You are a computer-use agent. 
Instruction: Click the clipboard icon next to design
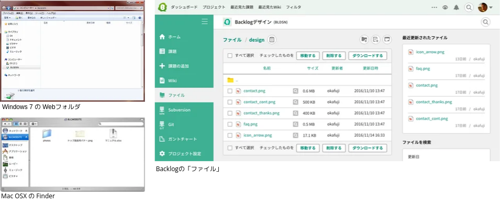point(272,40)
